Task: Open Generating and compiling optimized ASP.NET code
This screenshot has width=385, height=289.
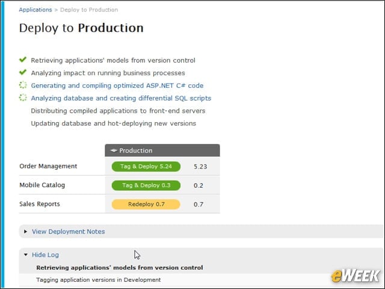Action: 117,85
